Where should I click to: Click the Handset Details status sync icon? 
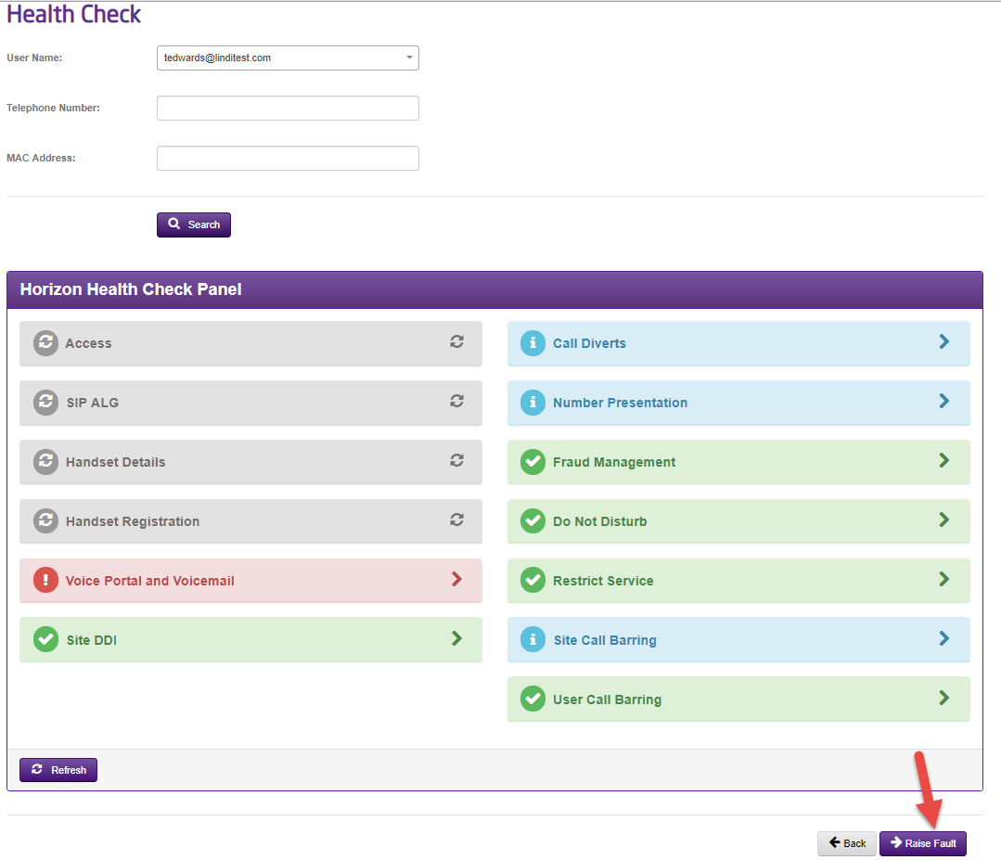(45, 462)
